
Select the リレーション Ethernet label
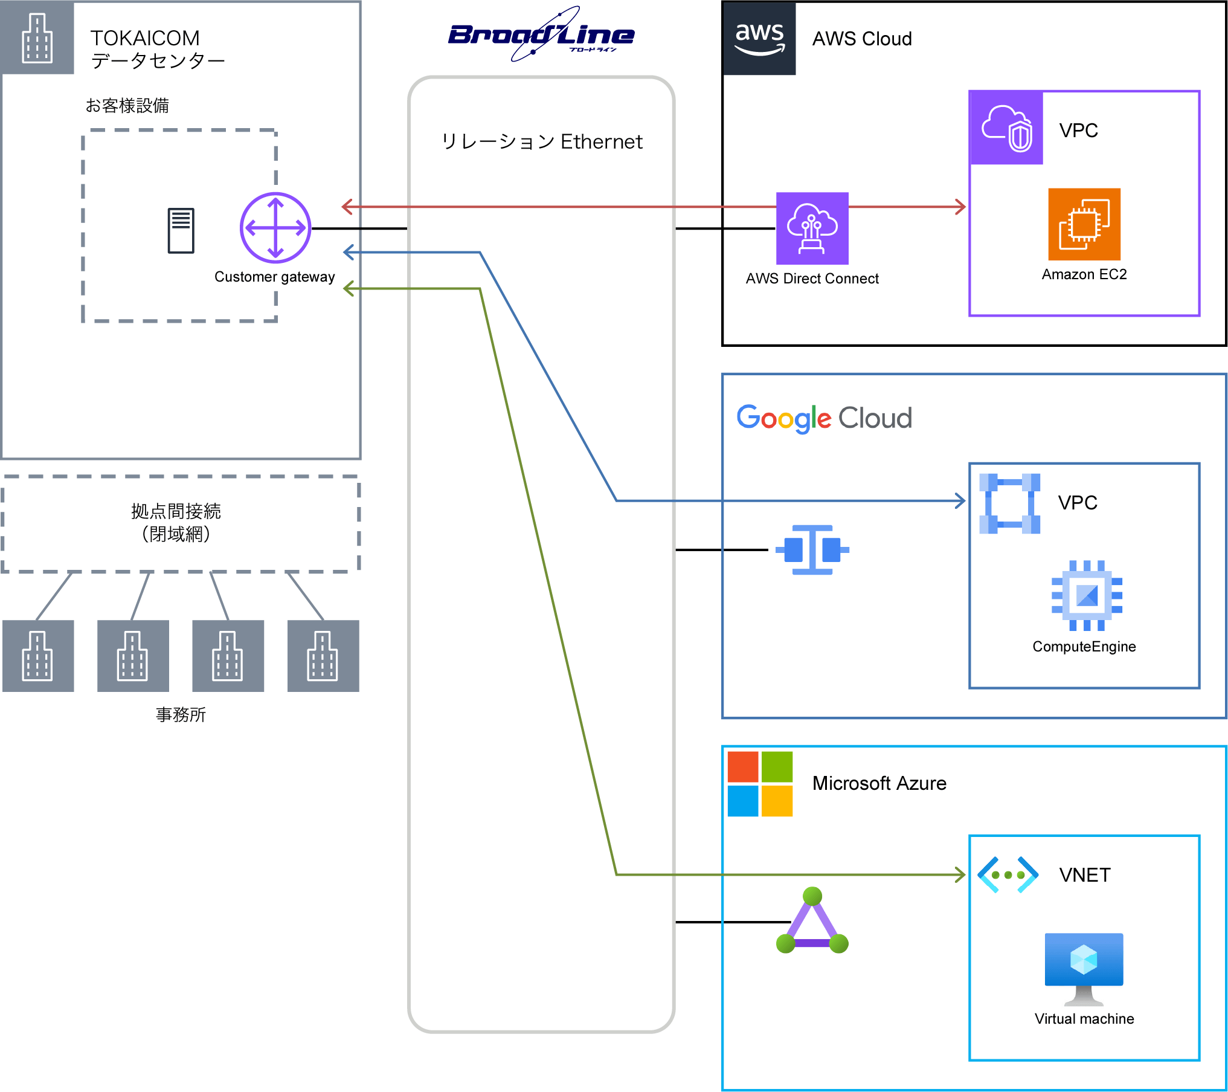[541, 141]
